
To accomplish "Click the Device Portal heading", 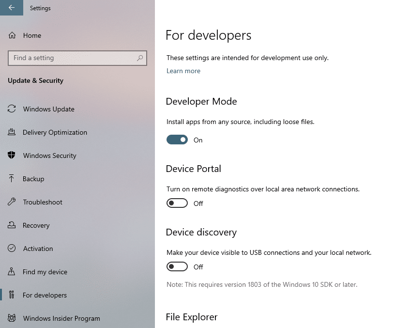I will (x=194, y=169).
